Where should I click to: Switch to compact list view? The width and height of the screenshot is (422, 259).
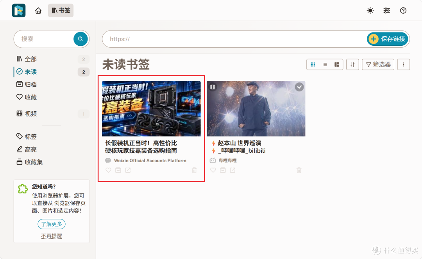(325, 64)
